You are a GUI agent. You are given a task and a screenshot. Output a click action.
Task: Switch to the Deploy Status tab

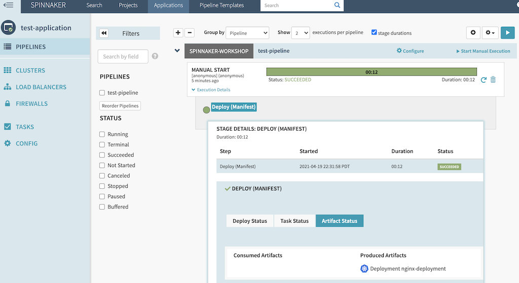(x=250, y=221)
